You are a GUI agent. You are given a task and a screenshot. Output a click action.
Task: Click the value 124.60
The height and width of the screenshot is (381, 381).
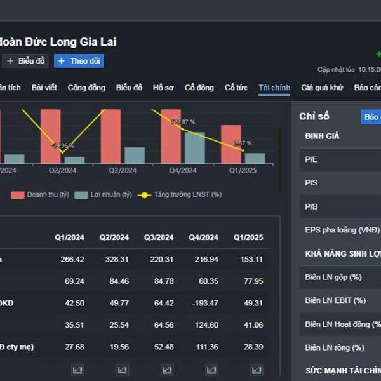[206, 325]
